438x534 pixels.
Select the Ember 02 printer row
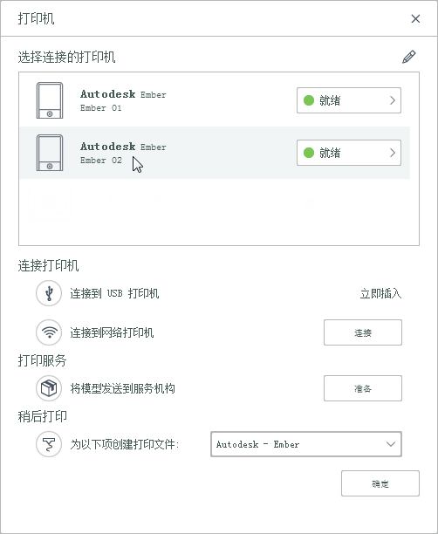(x=215, y=153)
